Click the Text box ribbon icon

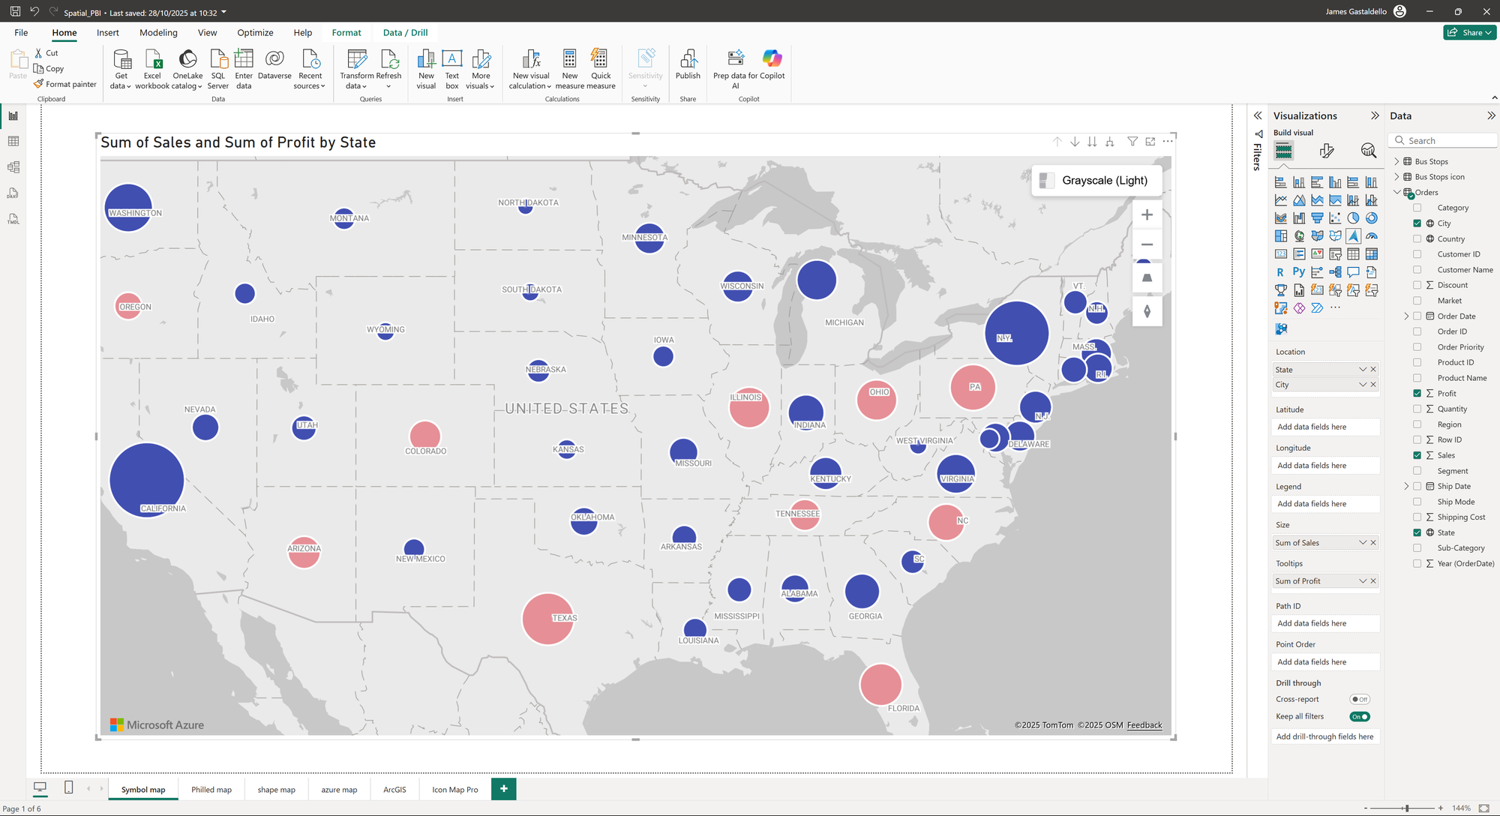451,59
